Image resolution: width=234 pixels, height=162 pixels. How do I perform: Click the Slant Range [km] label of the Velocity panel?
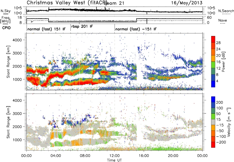click(8, 122)
